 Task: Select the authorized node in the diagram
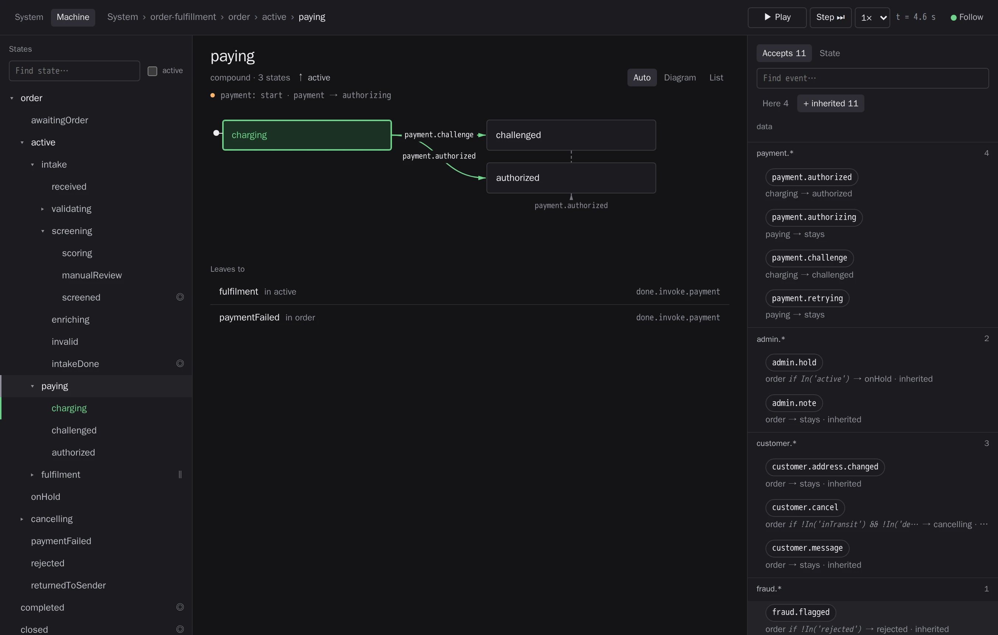point(571,178)
